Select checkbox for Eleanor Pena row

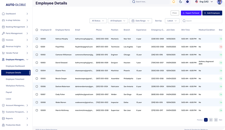click(x=37, y=71)
